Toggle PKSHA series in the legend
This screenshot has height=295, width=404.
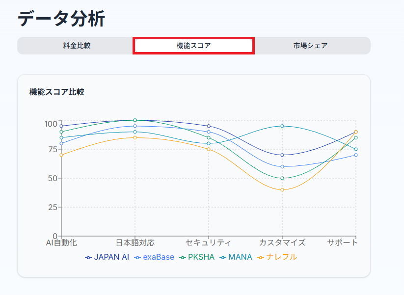tap(197, 257)
